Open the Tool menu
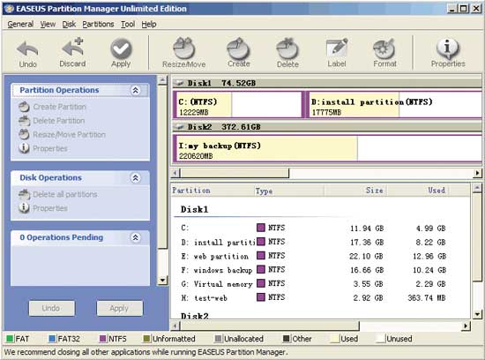The image size is (485, 360). (x=128, y=24)
